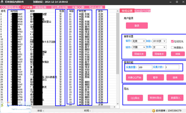The image size is (186, 113).
Task: Click the QQ号码 column header
Action: pos(14,11)
